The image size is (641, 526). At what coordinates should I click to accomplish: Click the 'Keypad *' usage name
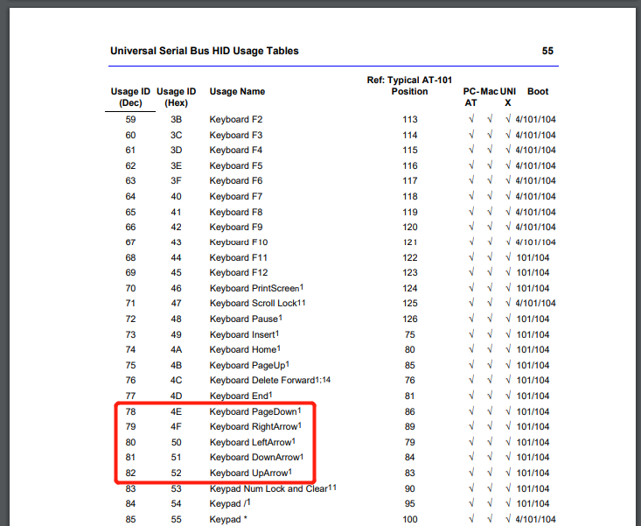(x=227, y=519)
